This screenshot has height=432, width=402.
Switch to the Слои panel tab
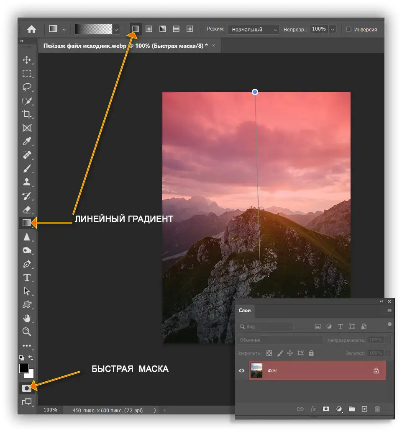click(x=244, y=311)
